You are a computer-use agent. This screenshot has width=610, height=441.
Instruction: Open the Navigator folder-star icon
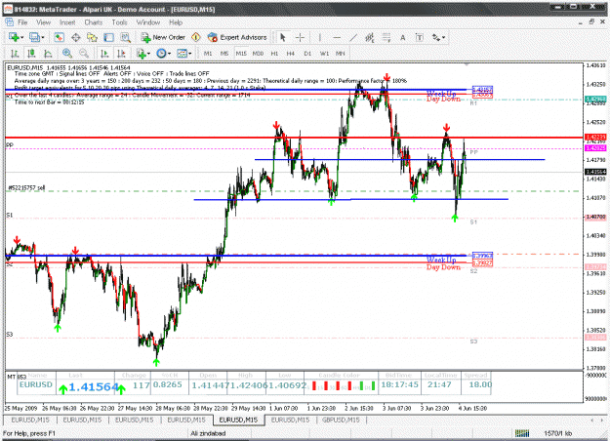pyautogui.click(x=92, y=37)
